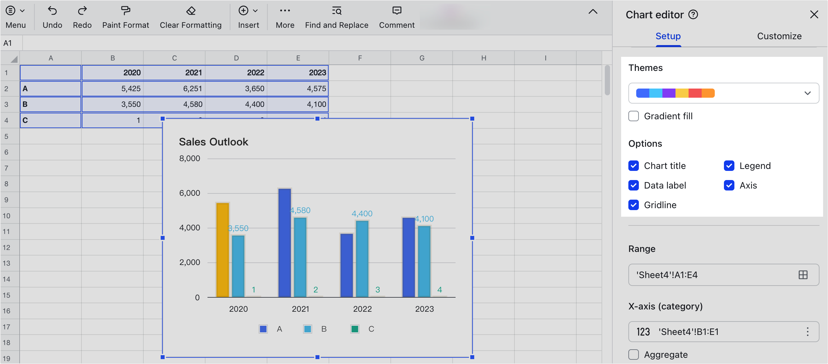Screen dimensions: 828x364
Task: Collapse the toolbar with chevron up
Action: point(593,12)
